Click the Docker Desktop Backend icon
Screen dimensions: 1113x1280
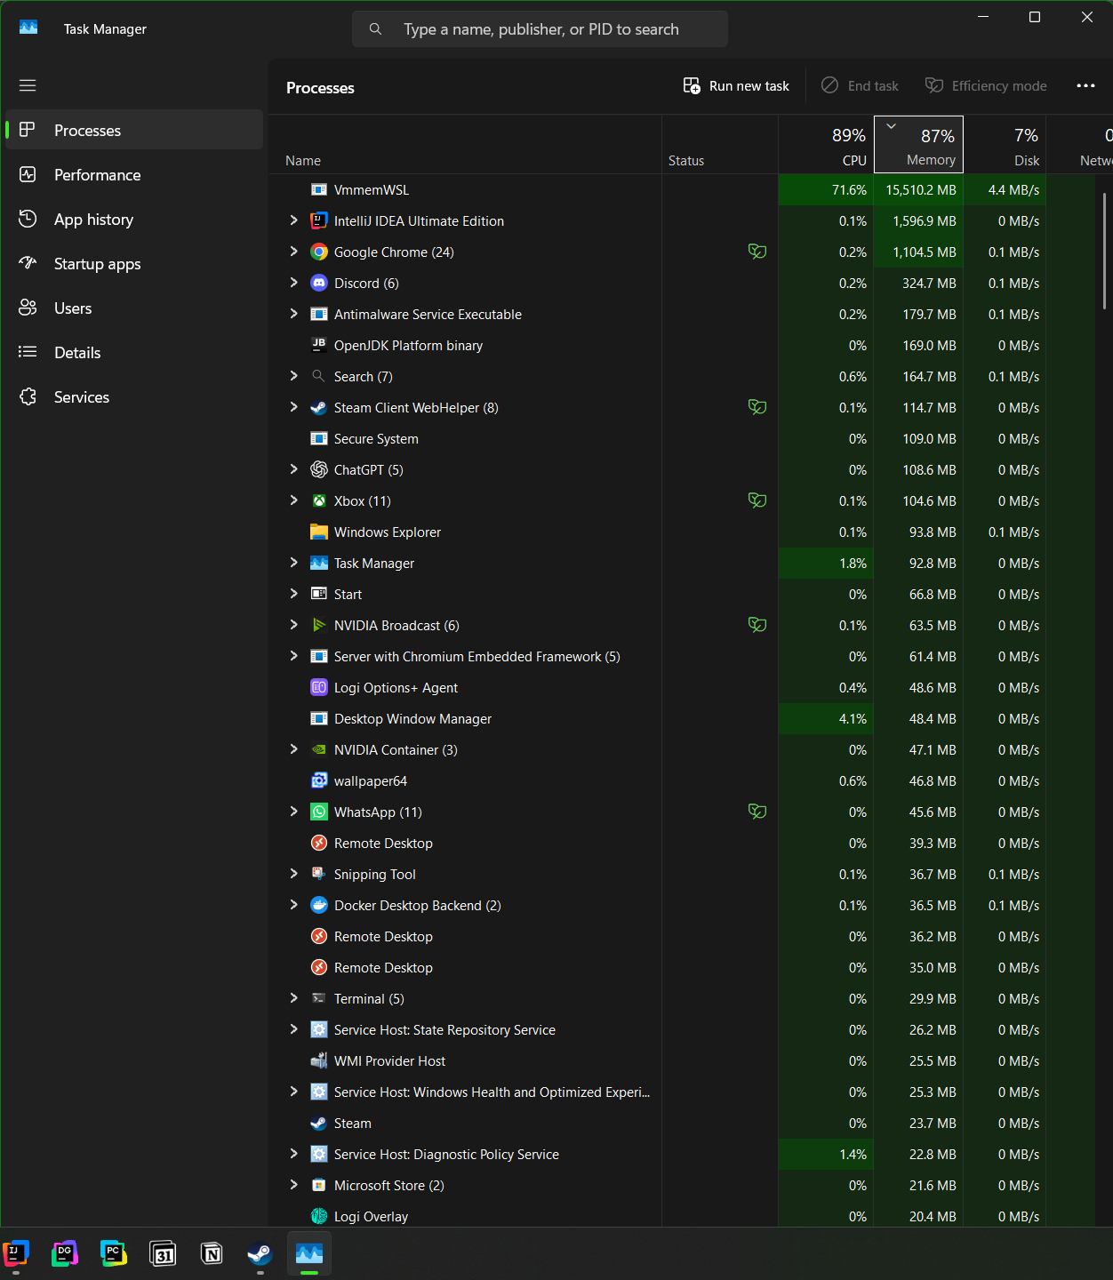coord(319,905)
